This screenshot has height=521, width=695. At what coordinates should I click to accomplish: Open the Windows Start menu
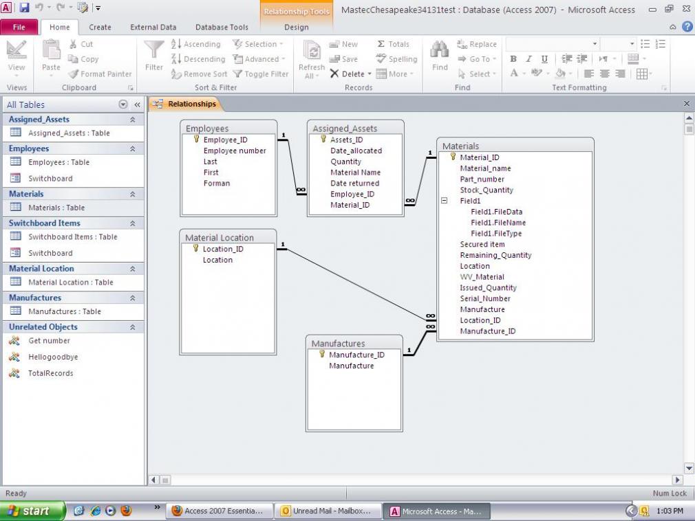point(32,511)
